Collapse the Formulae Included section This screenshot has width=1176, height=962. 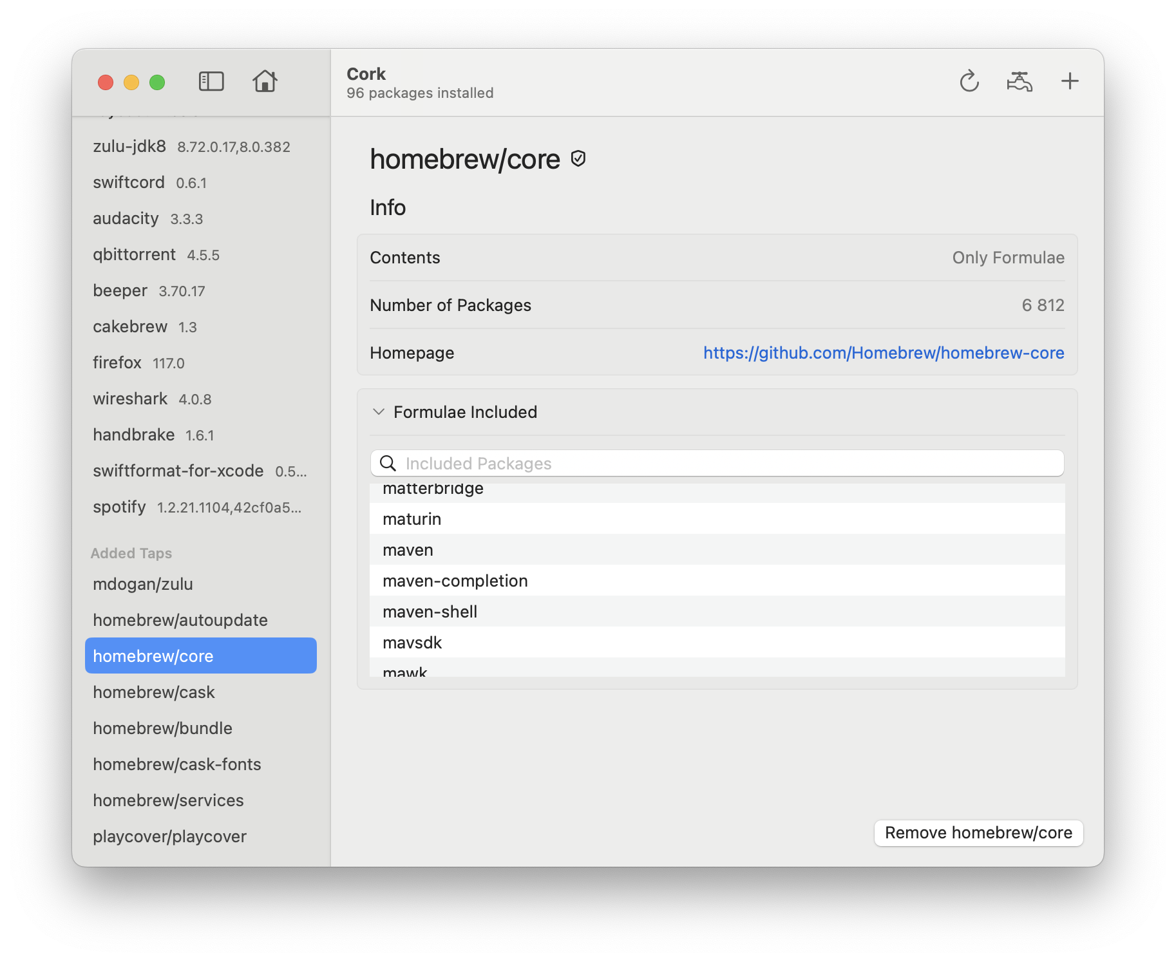[379, 412]
